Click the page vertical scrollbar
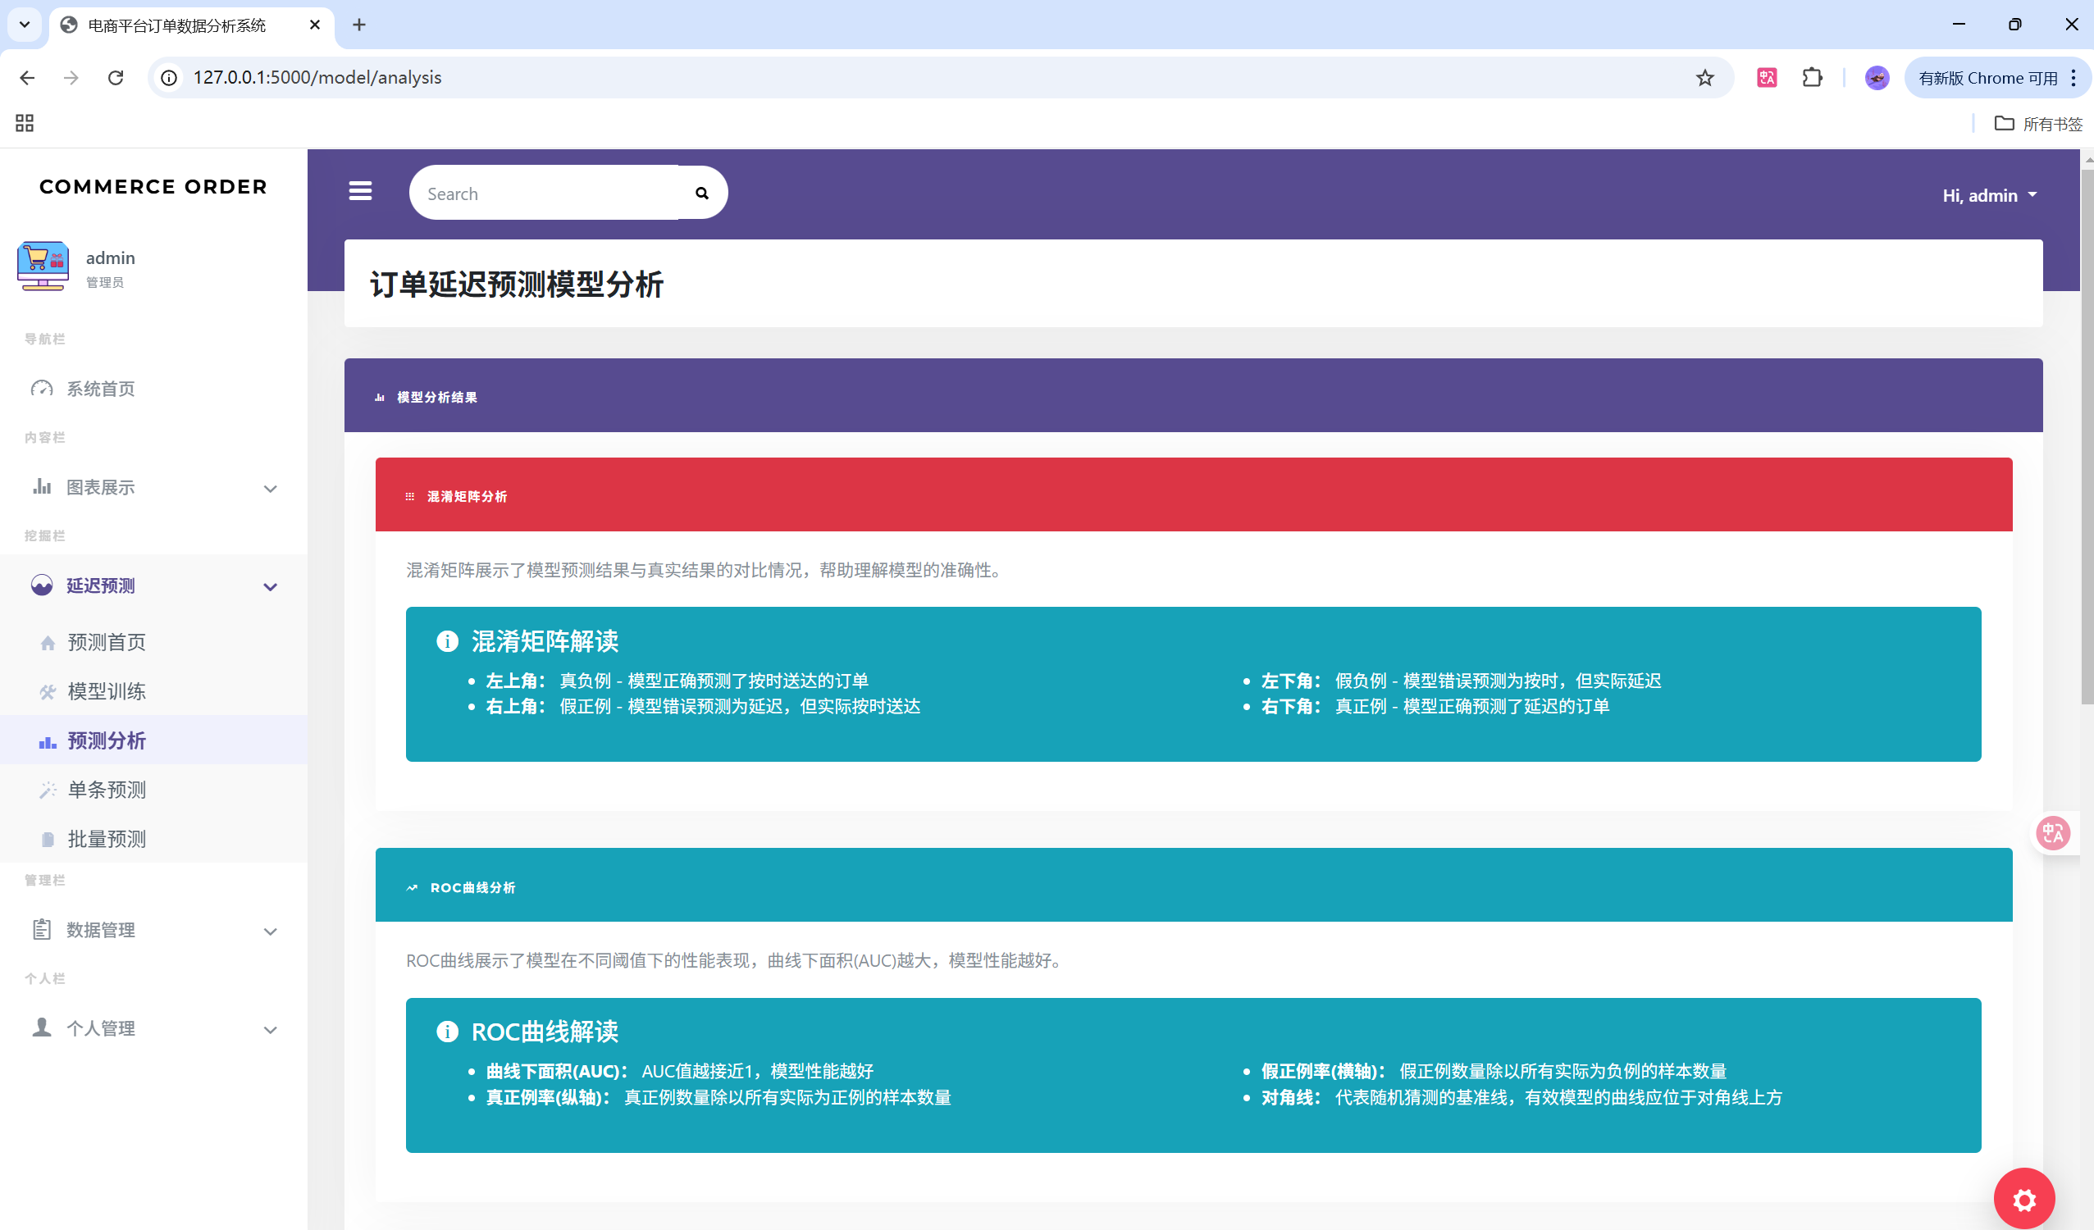Image resolution: width=2094 pixels, height=1230 pixels. coord(2087,432)
